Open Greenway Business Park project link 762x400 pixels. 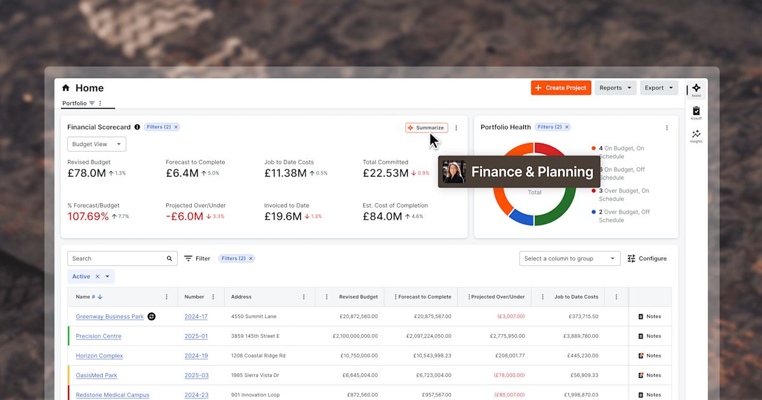click(110, 316)
